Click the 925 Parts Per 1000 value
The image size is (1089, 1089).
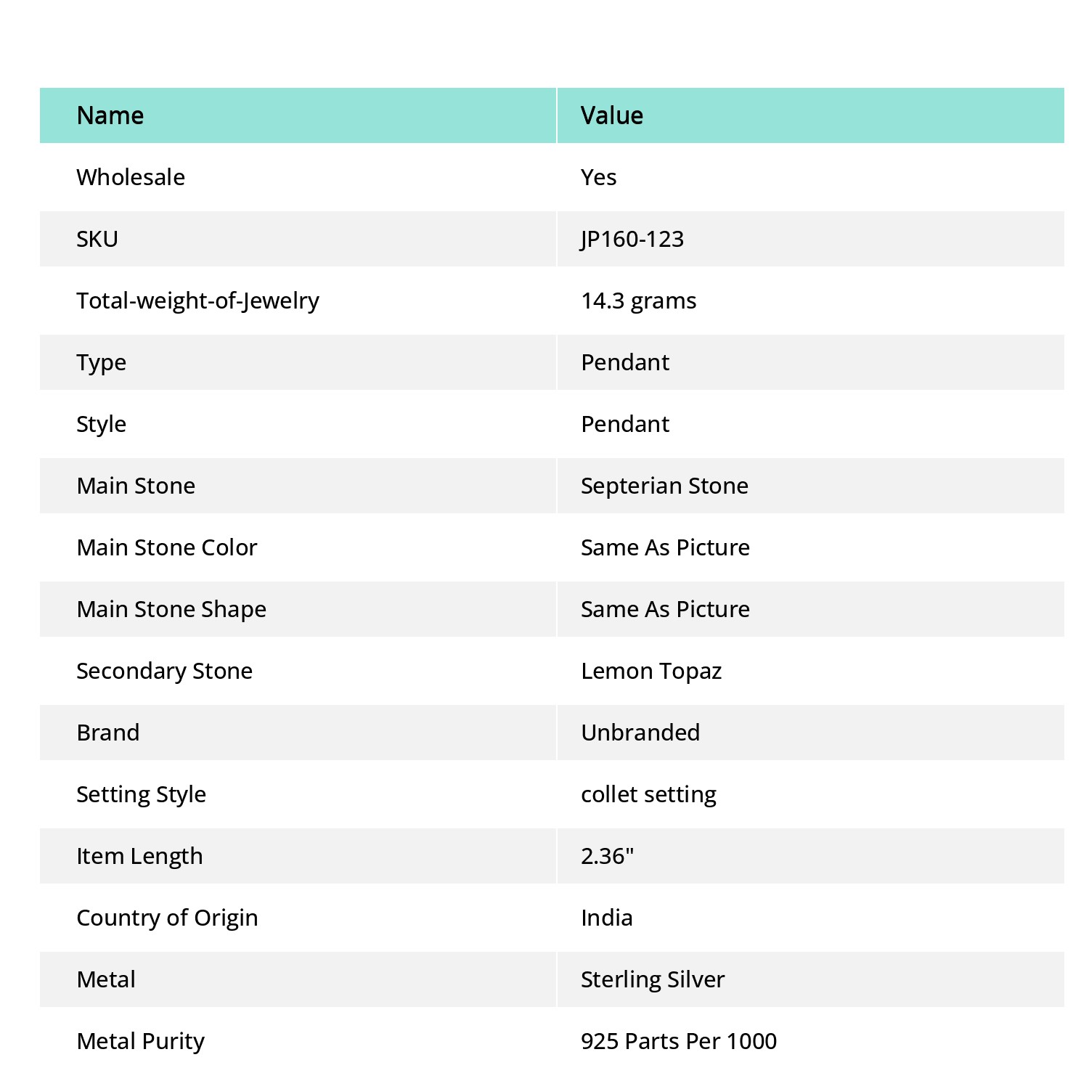[x=679, y=1041]
